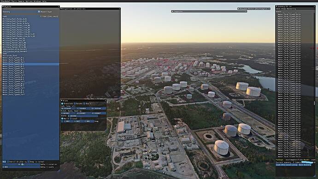
Task: Collapse the Gizmo window
Action: [x=61, y=101]
